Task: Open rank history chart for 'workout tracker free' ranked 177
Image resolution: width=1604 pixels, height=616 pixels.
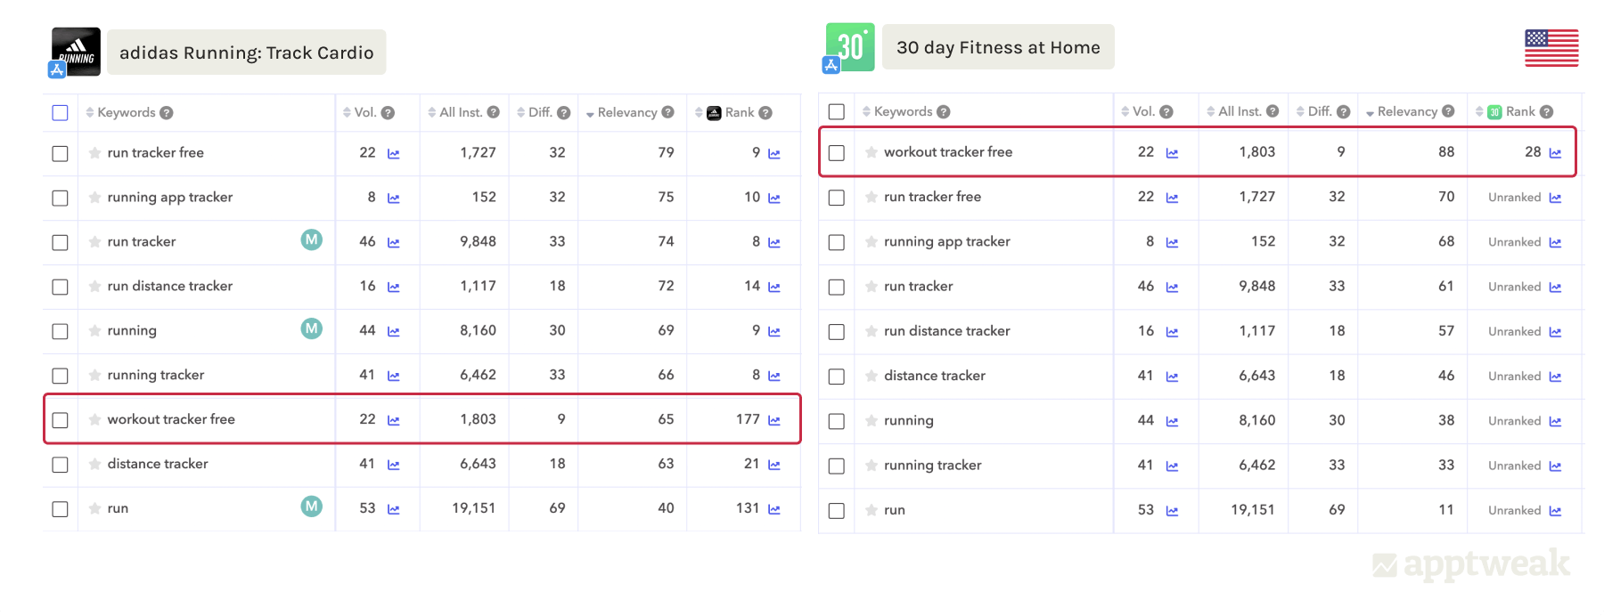Action: point(773,421)
